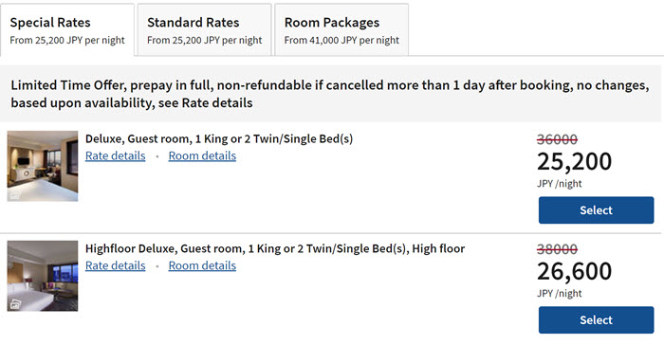The width and height of the screenshot is (664, 345).
Task: View Rate details for Highfloor Deluxe room
Action: [x=115, y=265]
